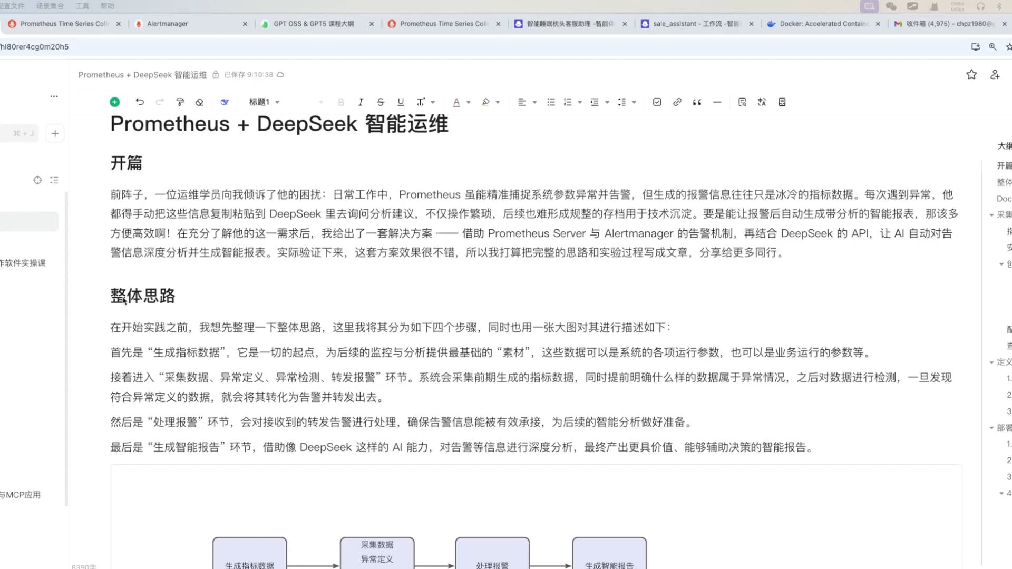Toggle strikethrough formatting

tap(381, 102)
